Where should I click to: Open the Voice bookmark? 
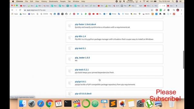tap(125, 14)
